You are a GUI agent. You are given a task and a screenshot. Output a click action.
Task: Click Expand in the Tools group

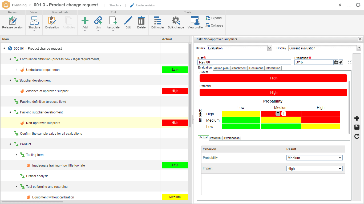pos(214,18)
